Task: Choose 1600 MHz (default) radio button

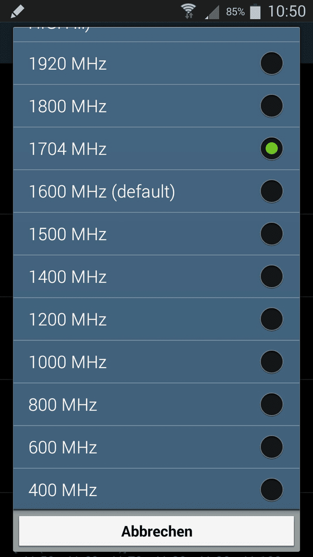Action: coord(271,191)
